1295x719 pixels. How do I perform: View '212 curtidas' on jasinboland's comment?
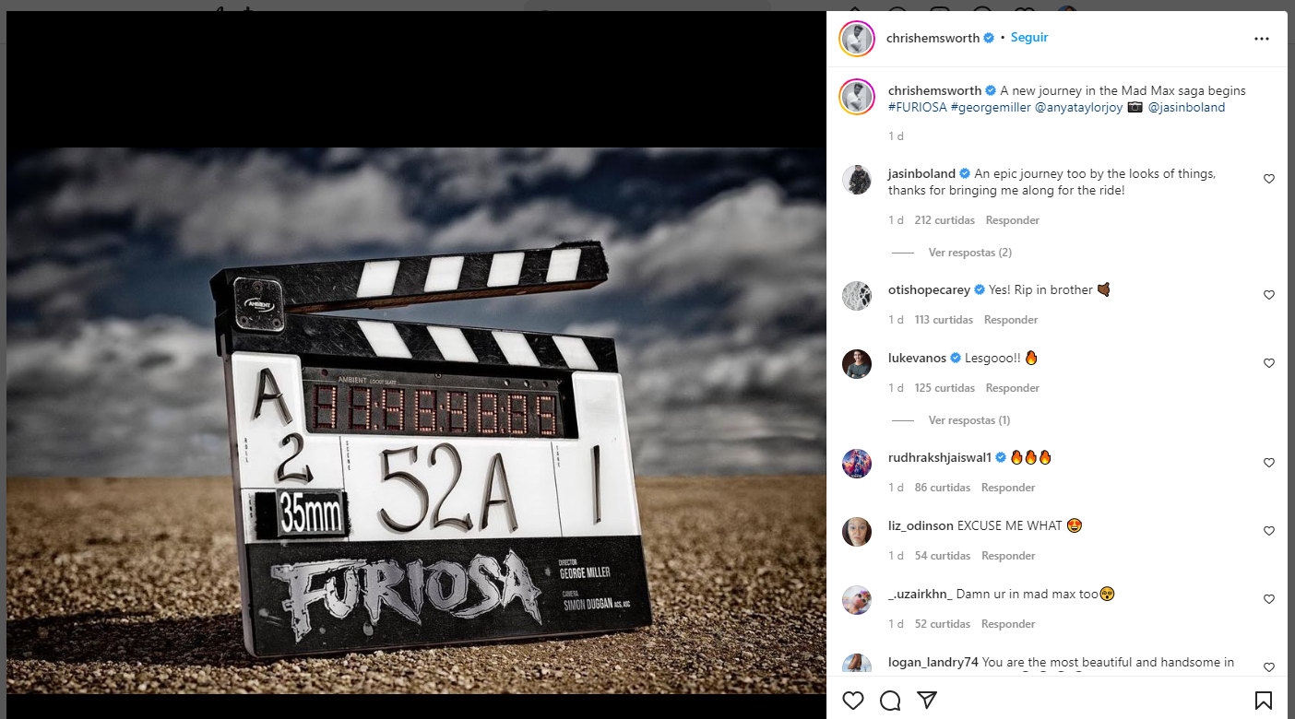945,220
